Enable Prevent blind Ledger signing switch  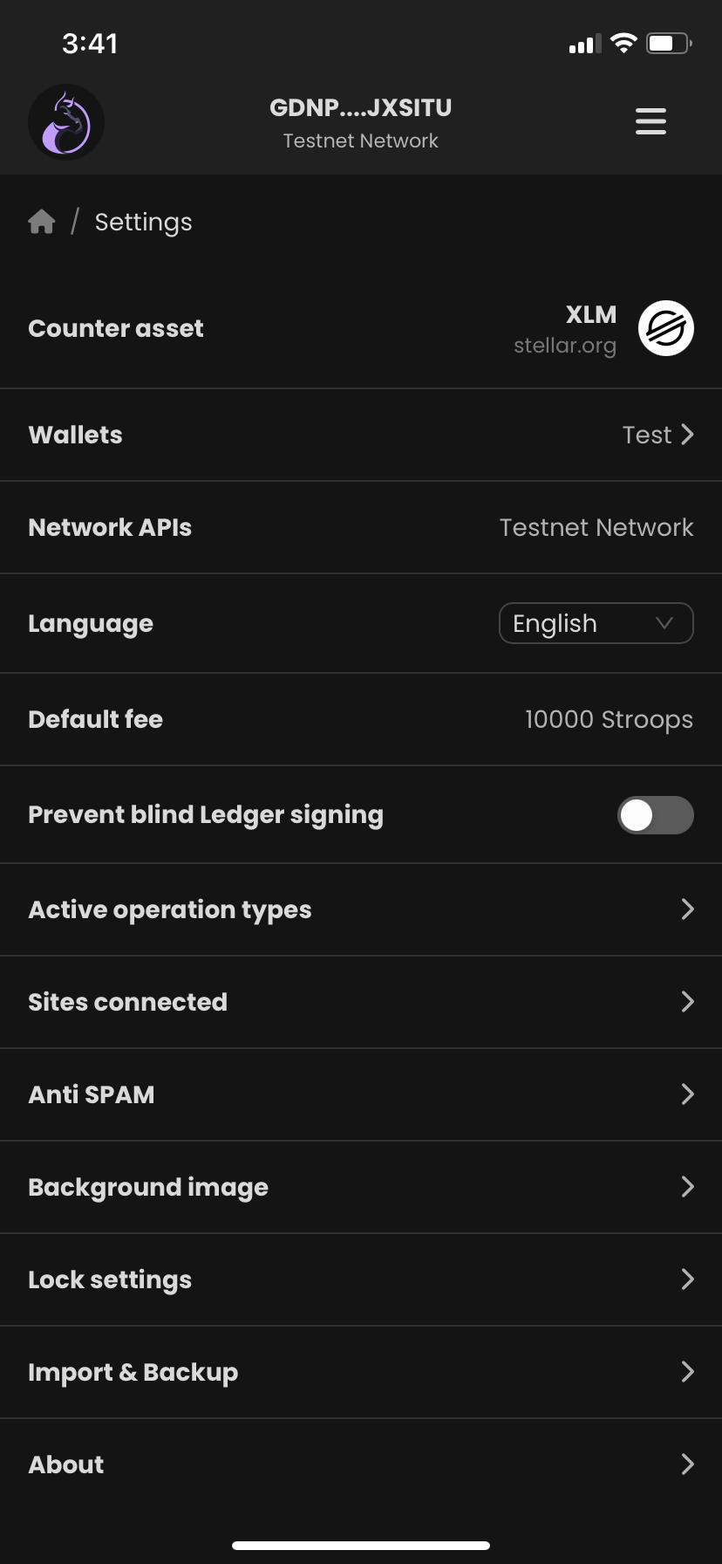[x=655, y=815]
